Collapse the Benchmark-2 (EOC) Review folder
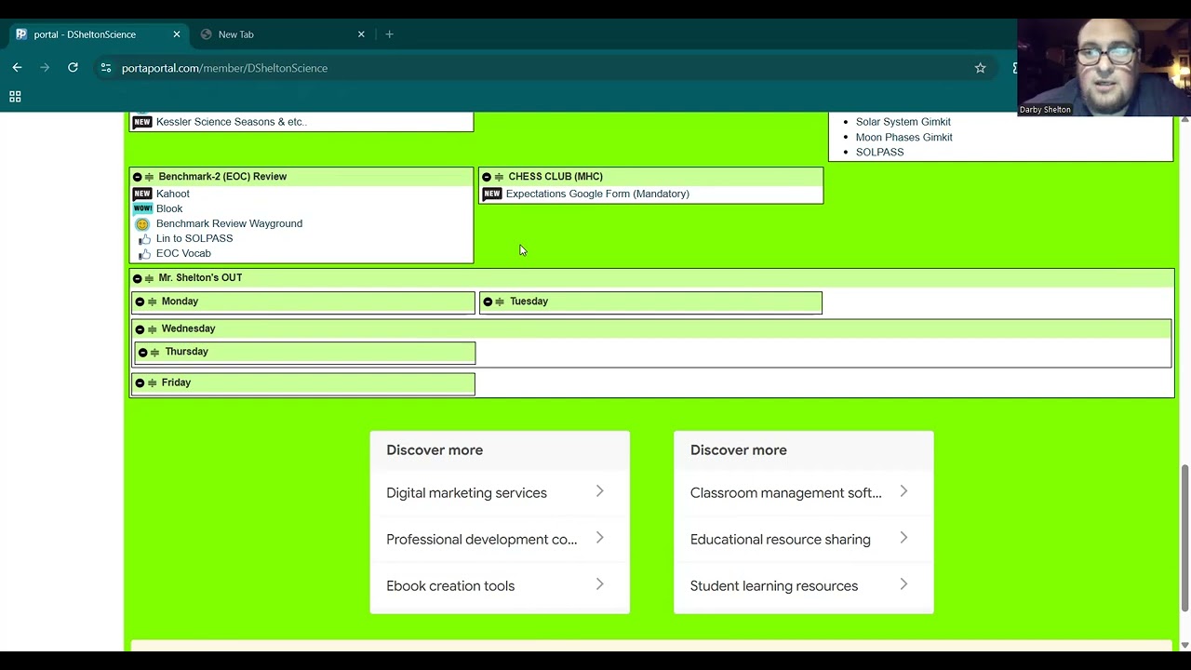The height and width of the screenshot is (670, 1191). tap(137, 177)
